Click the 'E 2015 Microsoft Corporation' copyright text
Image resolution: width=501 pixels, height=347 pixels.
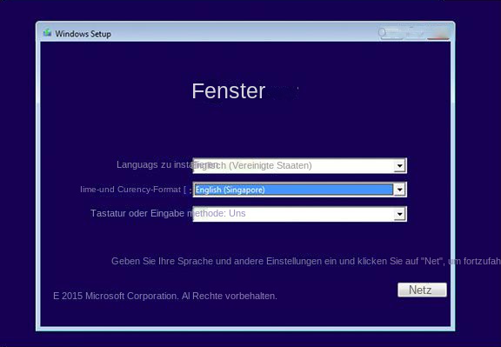[x=165, y=296]
